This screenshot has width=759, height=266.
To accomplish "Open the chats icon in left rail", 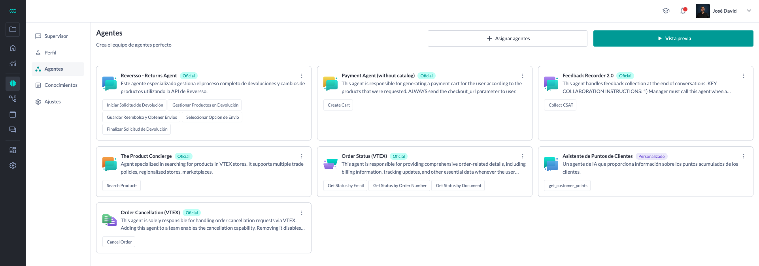I will point(13,129).
